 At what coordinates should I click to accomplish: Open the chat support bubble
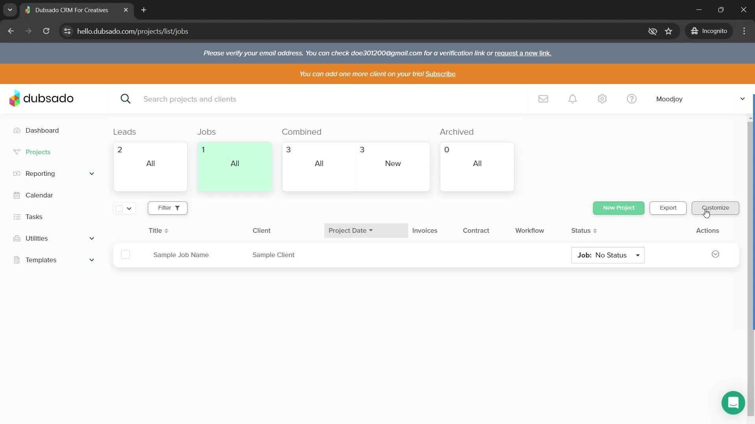coord(733,402)
